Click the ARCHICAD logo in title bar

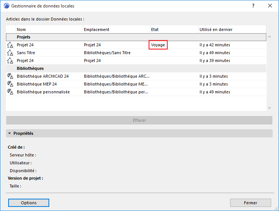click(6, 6)
